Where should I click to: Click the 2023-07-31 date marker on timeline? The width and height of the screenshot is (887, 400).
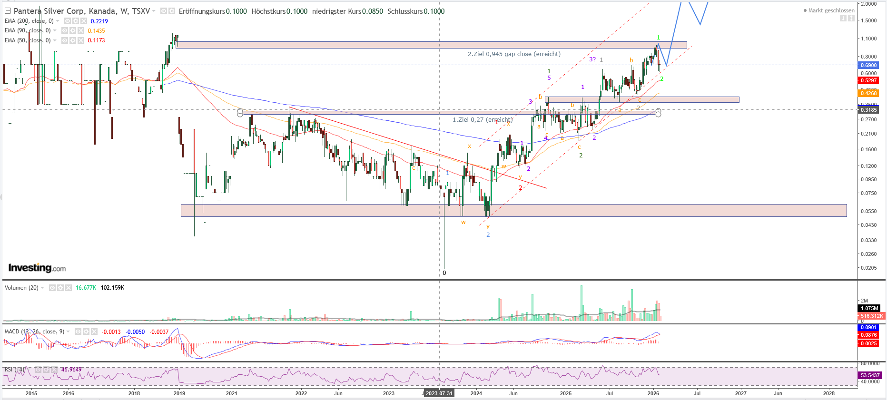[439, 393]
